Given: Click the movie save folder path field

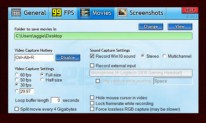Looking at the screenshot, I should click(103, 36).
